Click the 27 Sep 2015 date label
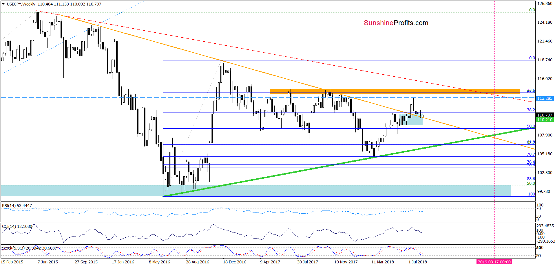The width and height of the screenshot is (555, 266). tap(86, 262)
